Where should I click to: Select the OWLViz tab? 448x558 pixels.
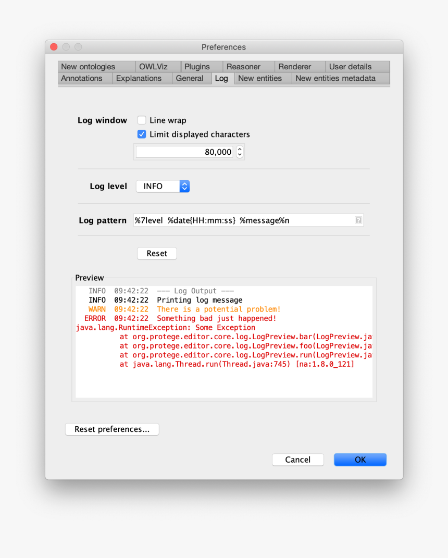[x=153, y=66]
